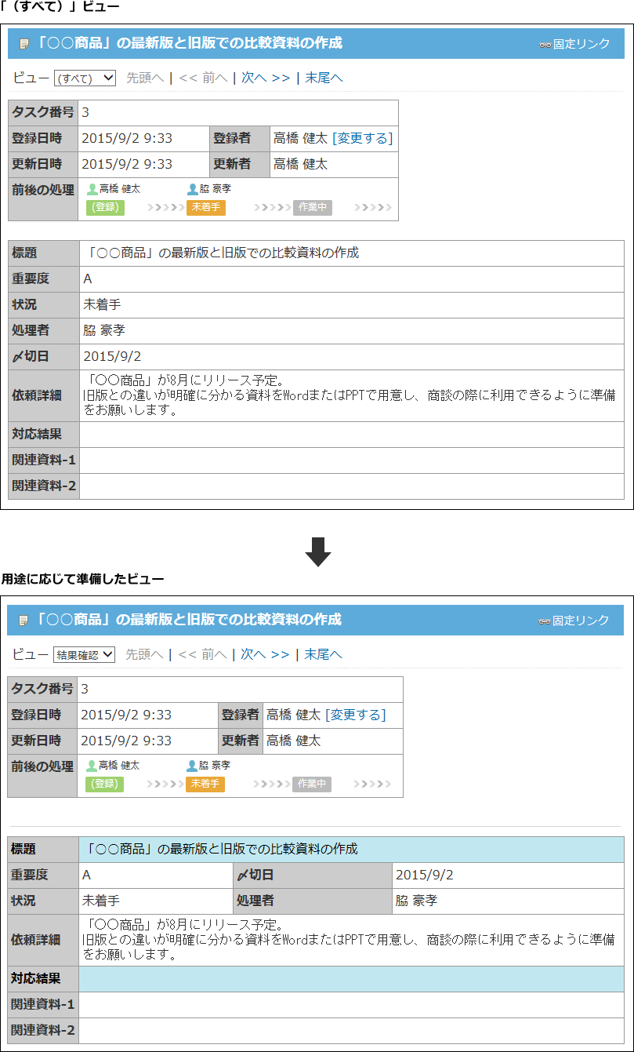Click 〆切日 value 2015/9/2 in upper view

pos(112,357)
